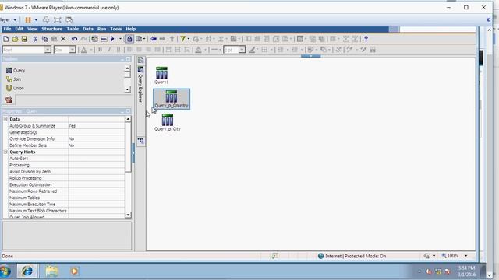Open the View menu

point(32,29)
